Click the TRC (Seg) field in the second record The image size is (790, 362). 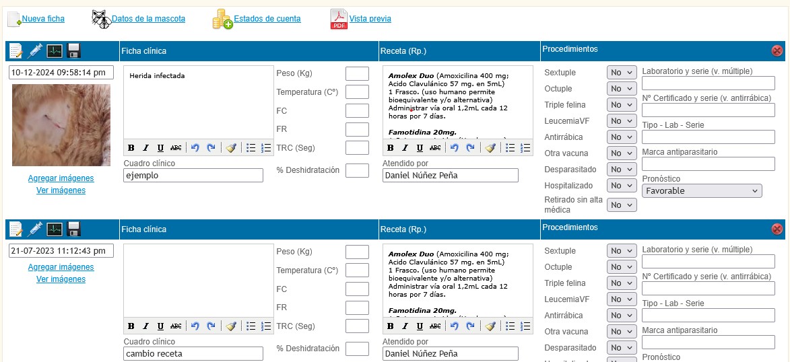357,326
